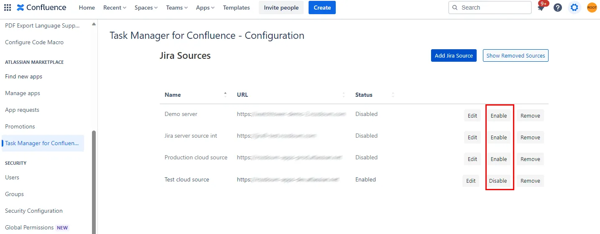Enable the Jira server source int
This screenshot has width=600, height=234.
499,137
